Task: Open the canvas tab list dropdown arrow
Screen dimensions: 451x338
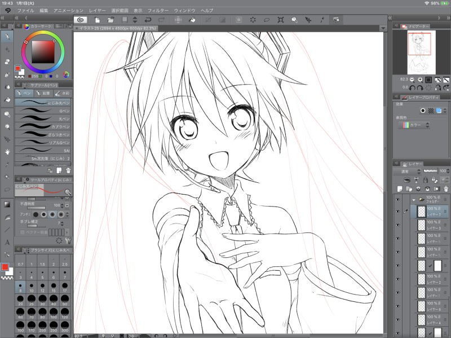Action: (383, 28)
